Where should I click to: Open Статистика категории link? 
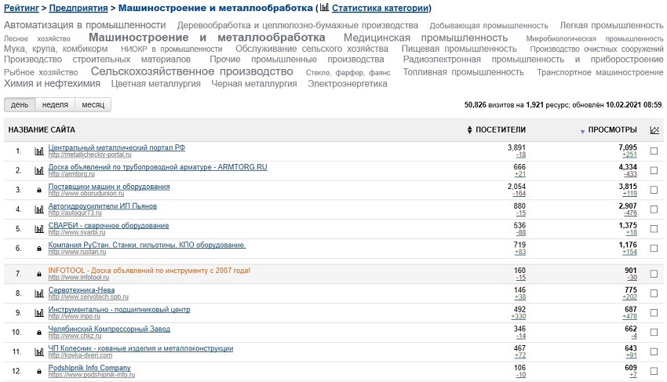click(x=380, y=8)
